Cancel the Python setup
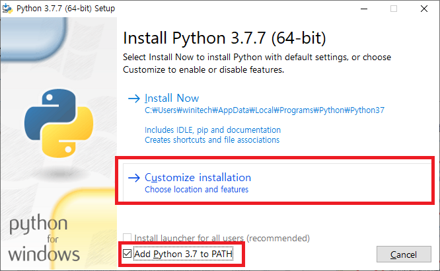Image resolution: width=440 pixels, height=271 pixels. pyautogui.click(x=404, y=254)
